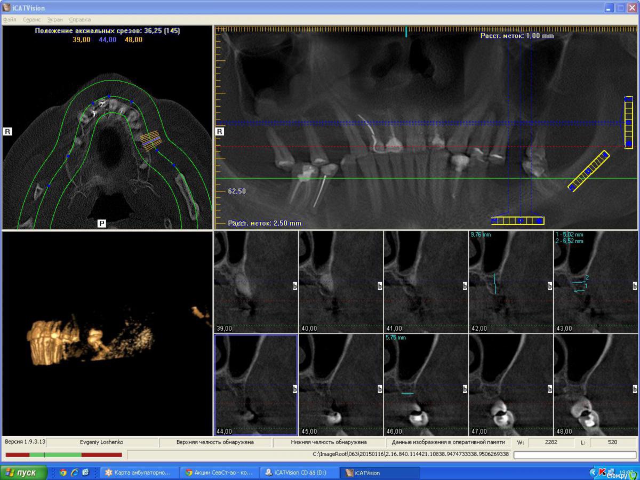The width and height of the screenshot is (640, 480).
Task: Click the W window value field
Action: (x=551, y=442)
